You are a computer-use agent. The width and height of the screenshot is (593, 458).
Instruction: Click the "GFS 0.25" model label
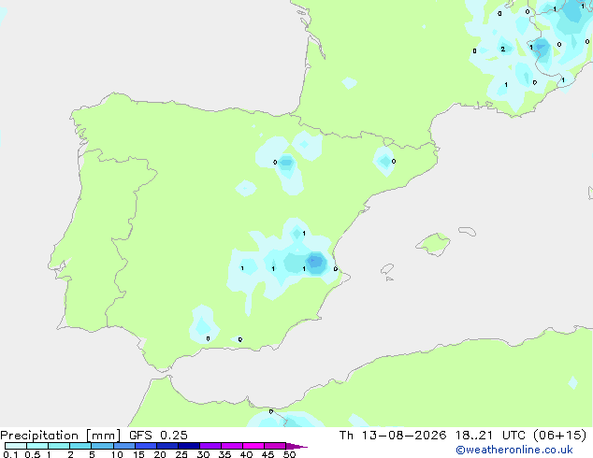158,436
